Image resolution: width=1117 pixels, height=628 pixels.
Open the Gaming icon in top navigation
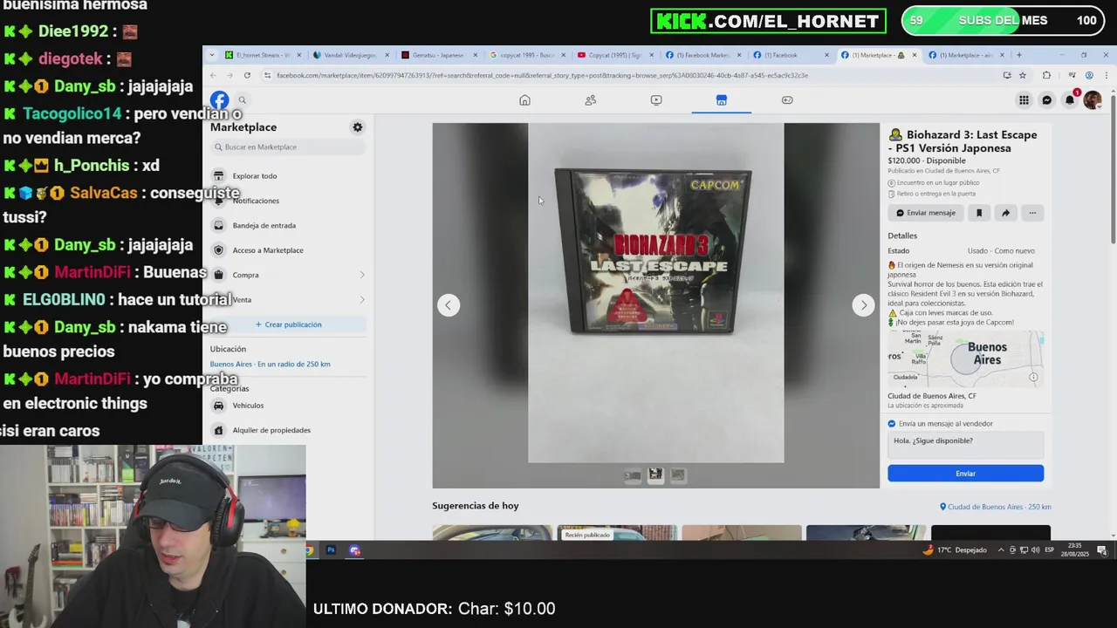click(787, 100)
